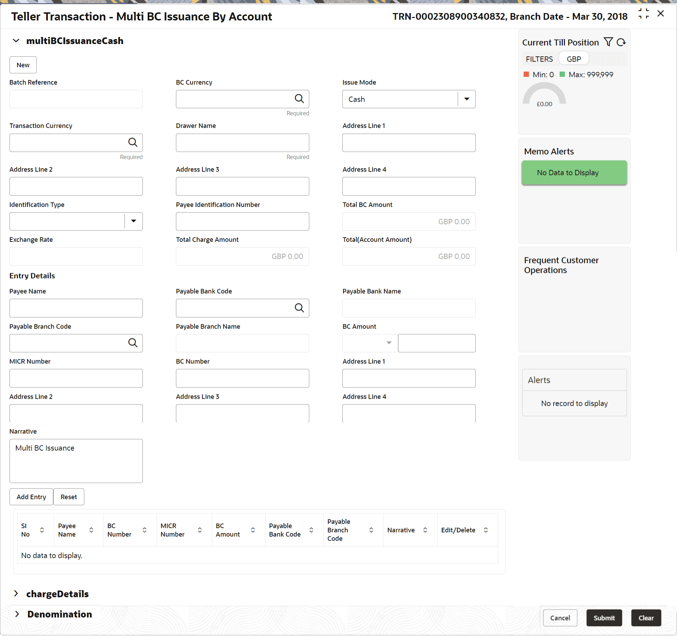Open Payable Branch Code lookup icon

pyautogui.click(x=133, y=343)
